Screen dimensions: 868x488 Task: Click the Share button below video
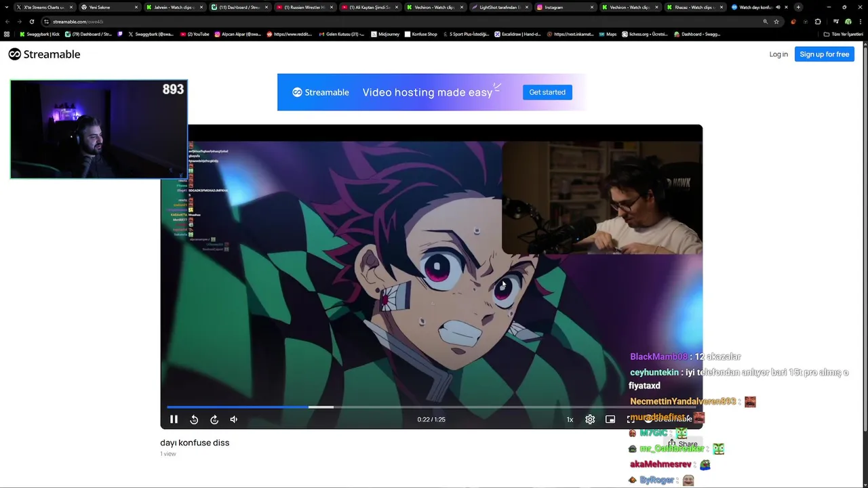coord(683,444)
